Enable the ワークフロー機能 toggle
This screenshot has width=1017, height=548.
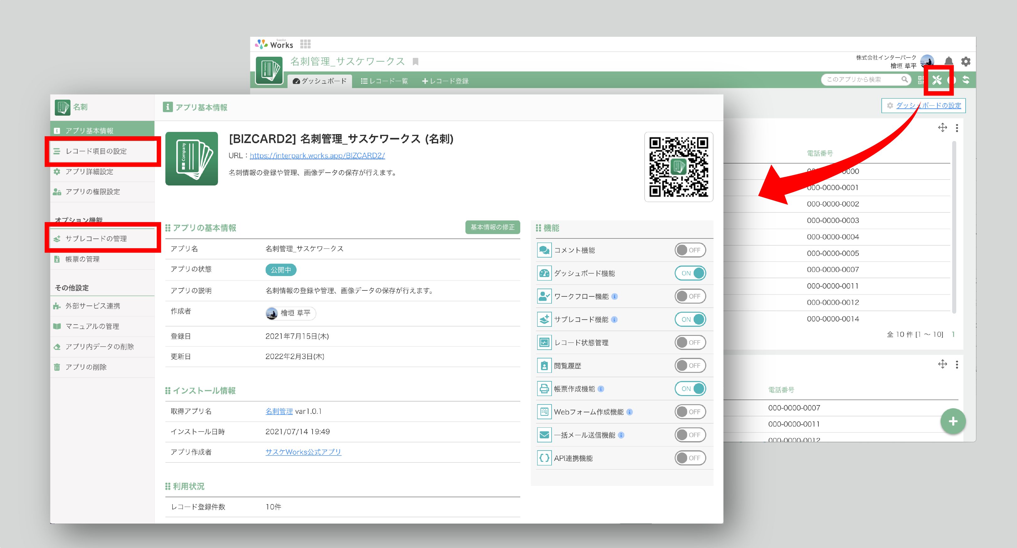coord(690,296)
